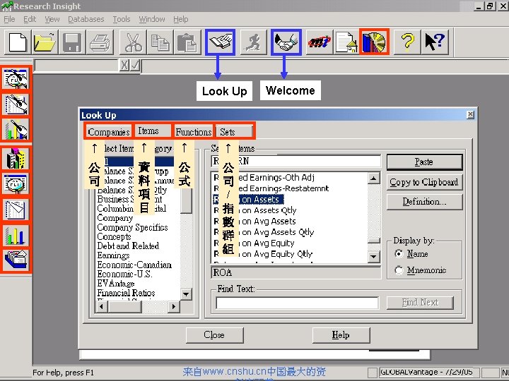Click the sidebar magnifier window icon below the buildings

click(16, 183)
